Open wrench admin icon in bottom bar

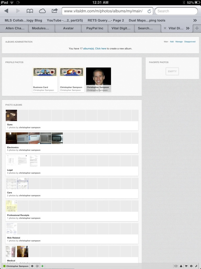coord(196,266)
